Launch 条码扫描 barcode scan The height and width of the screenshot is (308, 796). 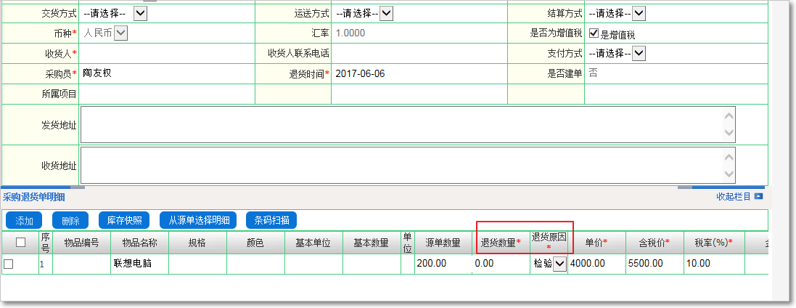click(271, 220)
